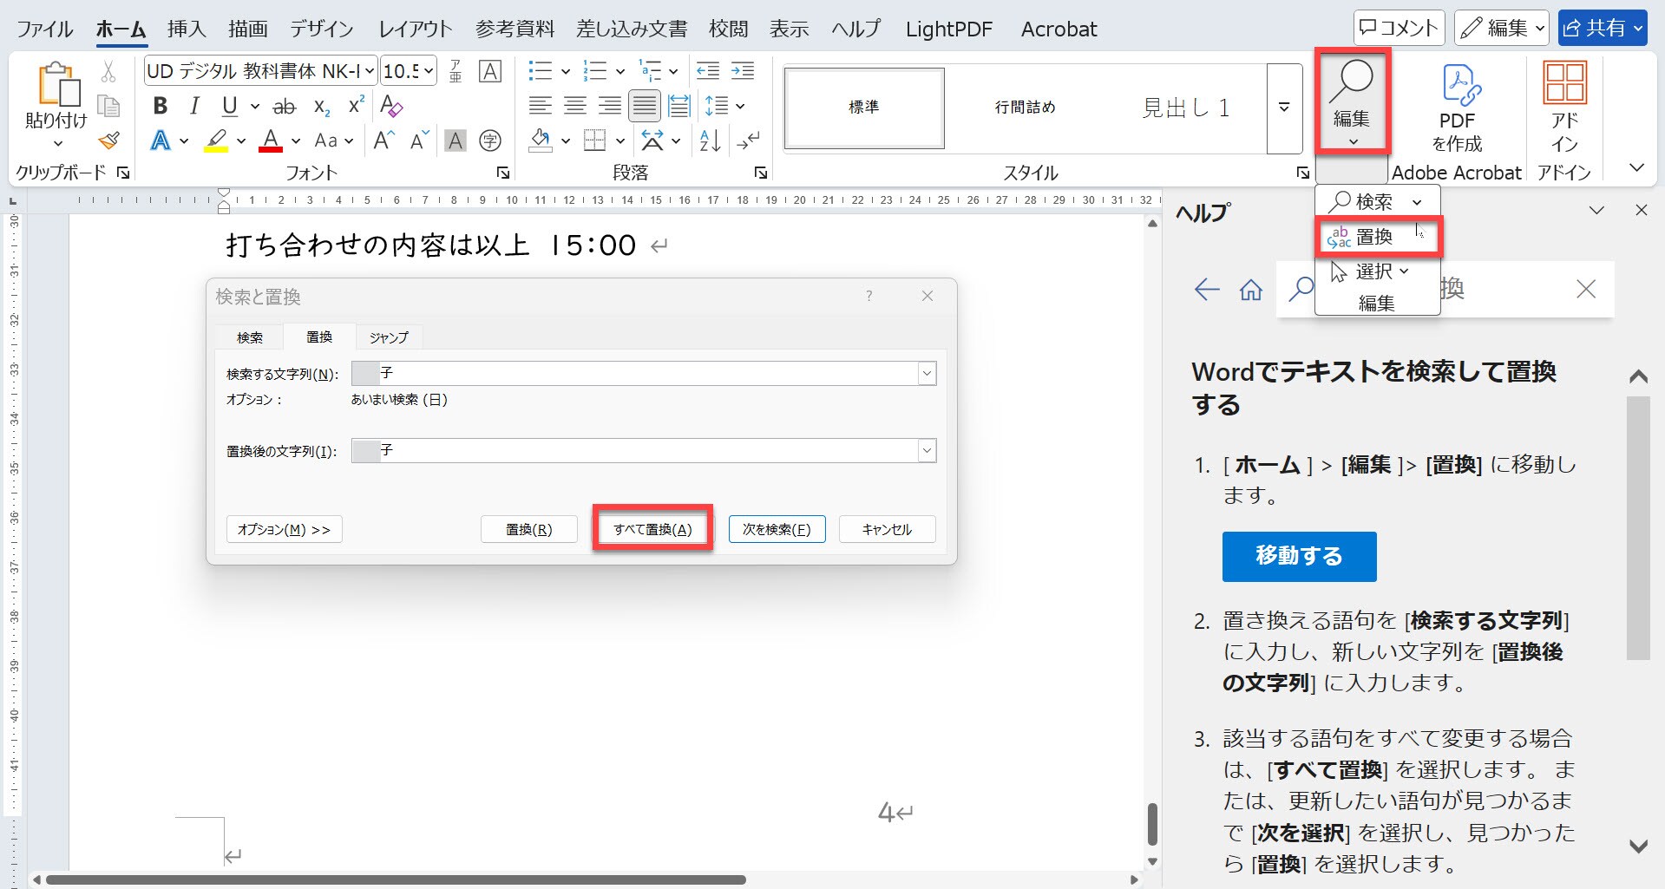Toggle italic formatting
1665x889 pixels.
(194, 107)
